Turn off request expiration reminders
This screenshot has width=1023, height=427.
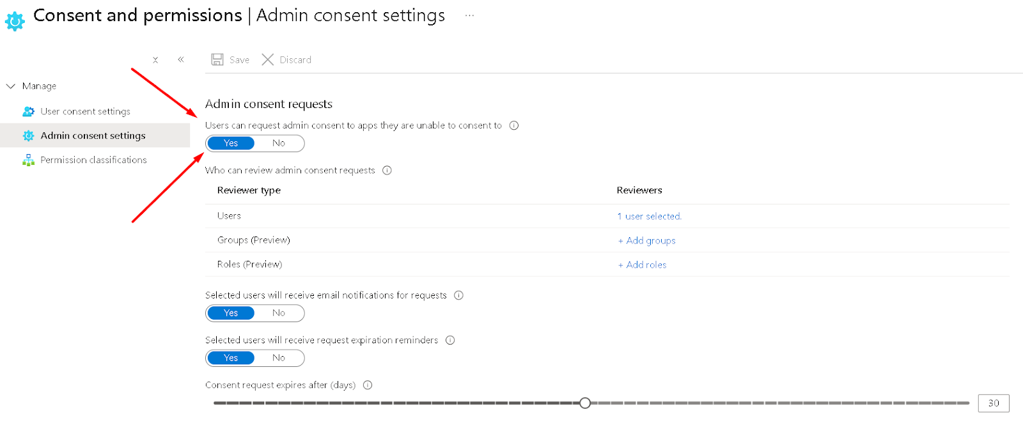pyautogui.click(x=279, y=358)
